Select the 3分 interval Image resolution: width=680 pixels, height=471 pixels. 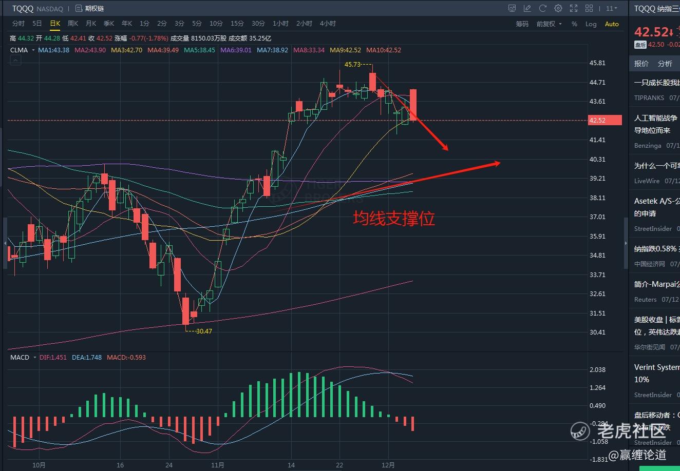(179, 24)
